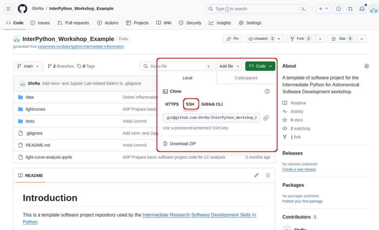This screenshot has height=230, width=379.
Task: Choose SSH clone method
Action: 190,104
